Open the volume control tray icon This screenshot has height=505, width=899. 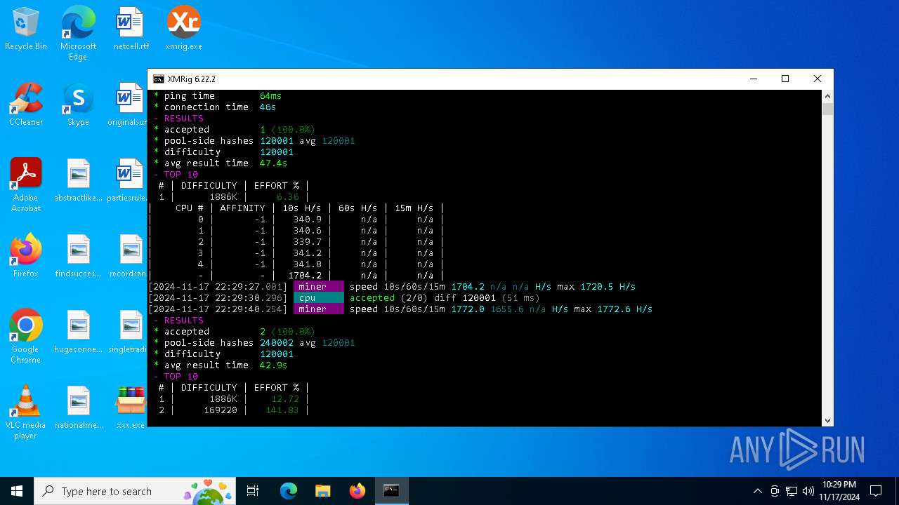808,491
